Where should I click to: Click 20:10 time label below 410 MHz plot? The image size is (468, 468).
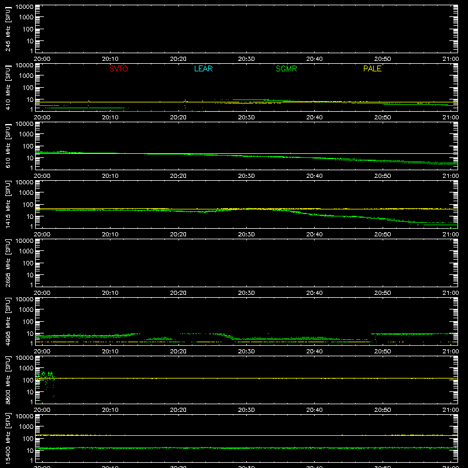[110, 118]
